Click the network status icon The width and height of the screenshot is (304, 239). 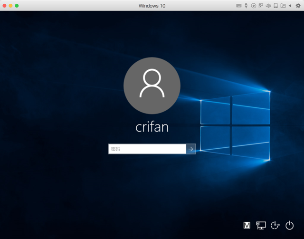[x=261, y=6]
